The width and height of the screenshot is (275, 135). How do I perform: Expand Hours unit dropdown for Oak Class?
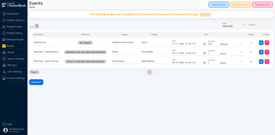click(231, 53)
